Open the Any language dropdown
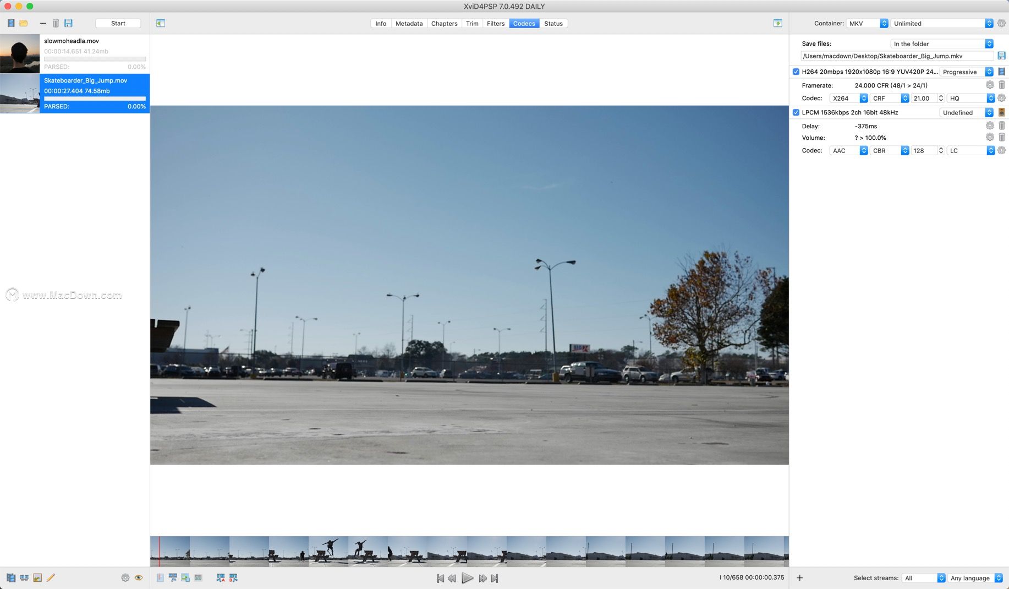Screen dimensions: 1009x589 click(x=975, y=578)
